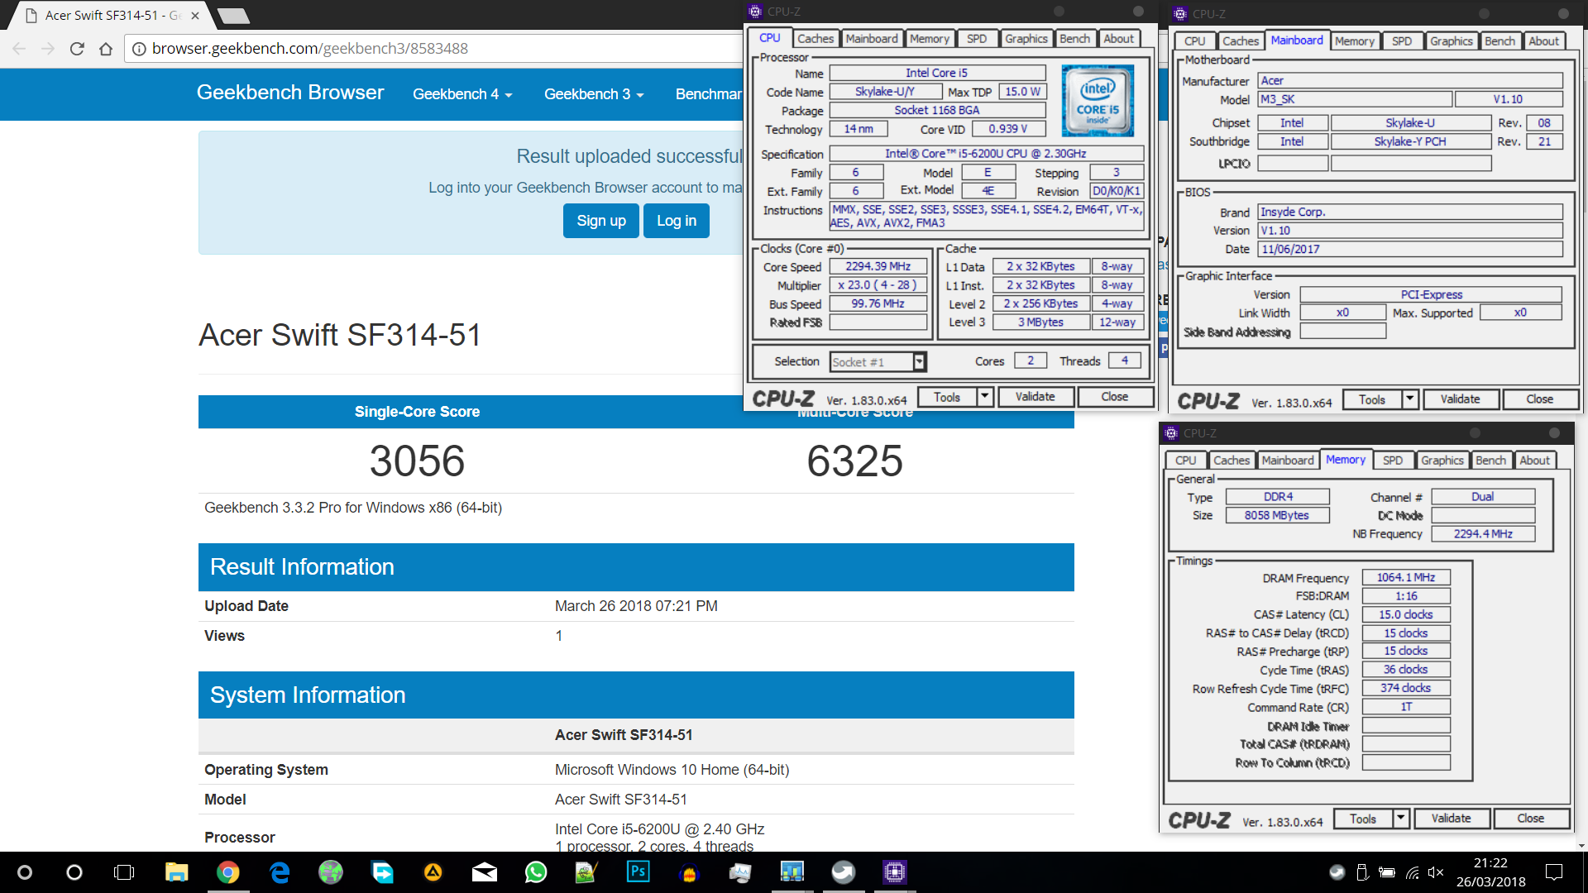Open the Geekbench Browser home link
The width and height of the screenshot is (1588, 893).
[290, 93]
